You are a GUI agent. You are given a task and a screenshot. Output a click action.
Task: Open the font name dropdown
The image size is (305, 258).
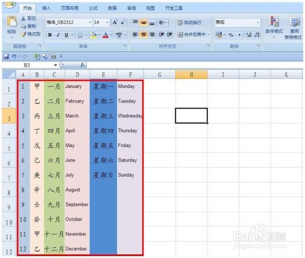tap(90, 22)
